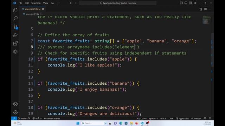The height and width of the screenshot is (126, 225).
Task: Open the View menu
Action: coord(46,3)
